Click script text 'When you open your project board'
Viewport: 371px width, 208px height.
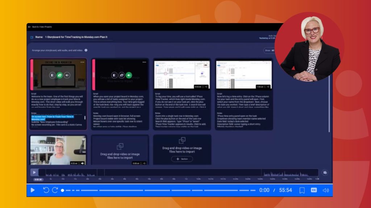point(119,101)
